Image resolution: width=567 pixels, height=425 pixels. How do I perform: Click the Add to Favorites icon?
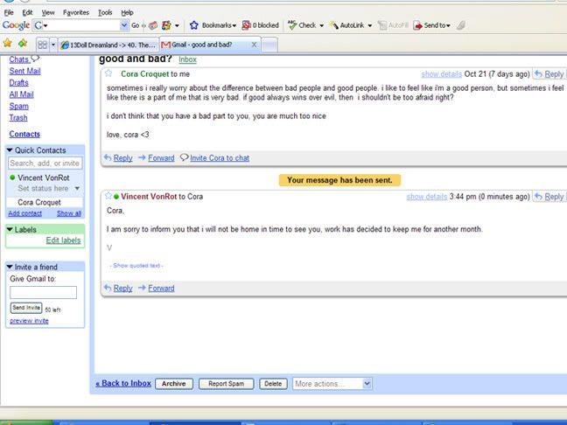pos(23,43)
